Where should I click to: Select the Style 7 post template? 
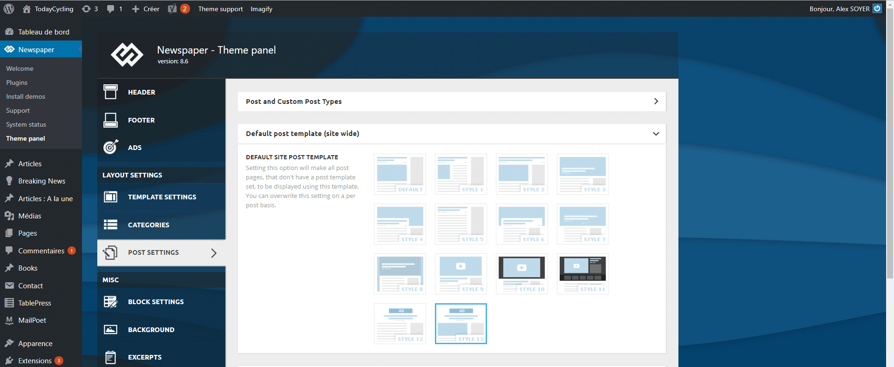point(583,224)
